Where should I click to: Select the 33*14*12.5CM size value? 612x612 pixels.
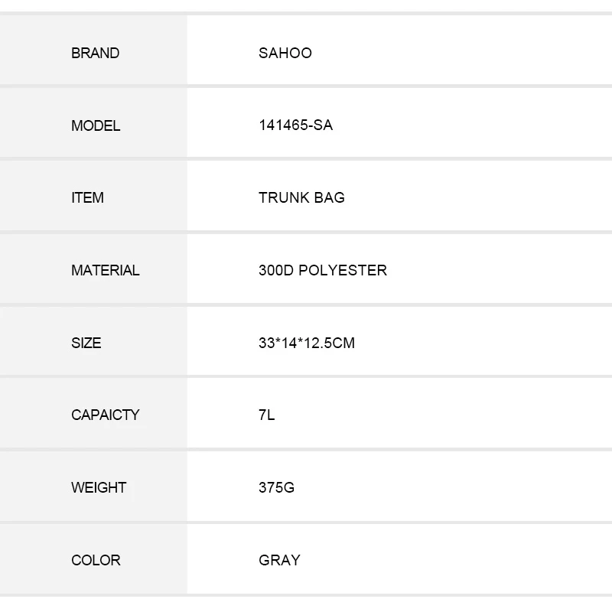306,343
